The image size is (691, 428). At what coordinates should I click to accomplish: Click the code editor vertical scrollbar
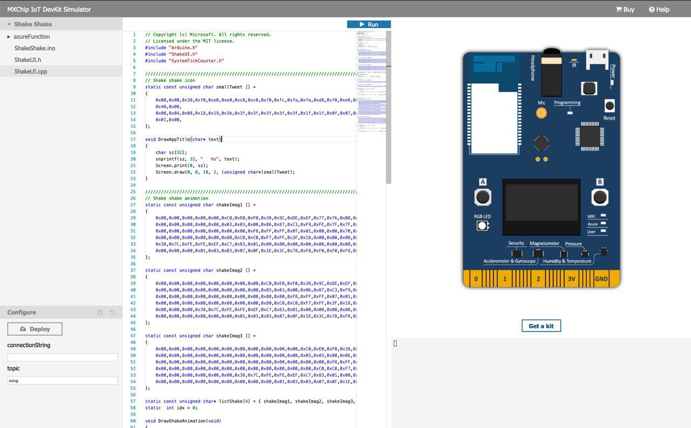(x=389, y=108)
